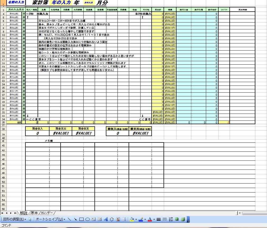The height and width of the screenshot is (228, 267).
Task: Apply the Shadow Style tool
Action: (177, 219)
